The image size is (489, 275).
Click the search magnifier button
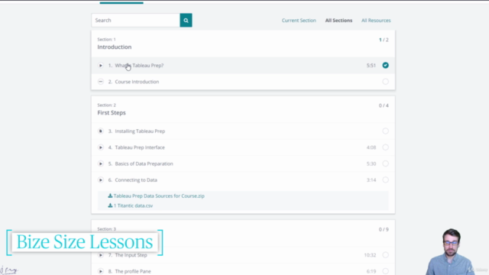(x=186, y=21)
